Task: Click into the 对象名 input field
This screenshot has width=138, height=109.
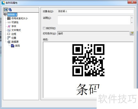Action: 95,11
